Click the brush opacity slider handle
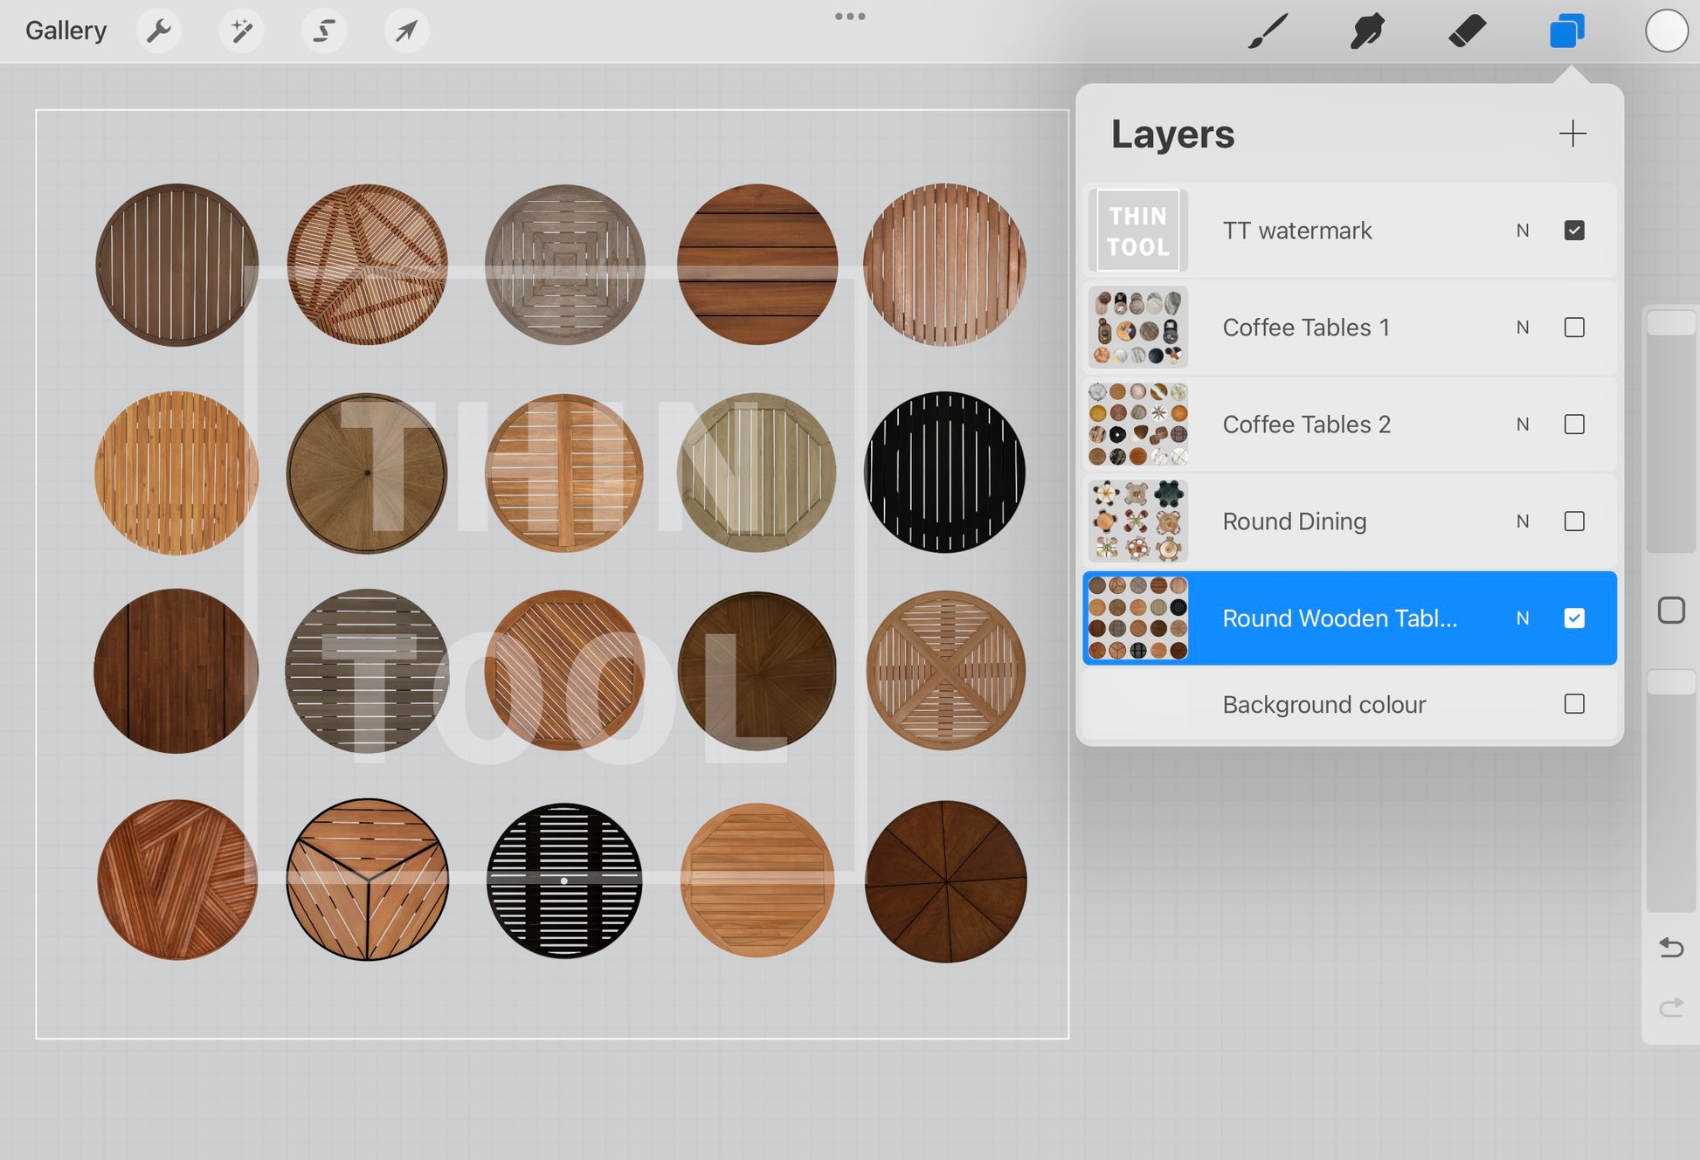This screenshot has height=1160, width=1700. pos(1670,682)
